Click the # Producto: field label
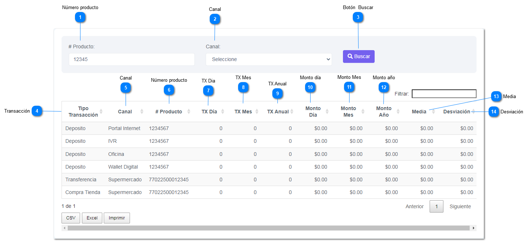529x242 pixels. (x=82, y=47)
